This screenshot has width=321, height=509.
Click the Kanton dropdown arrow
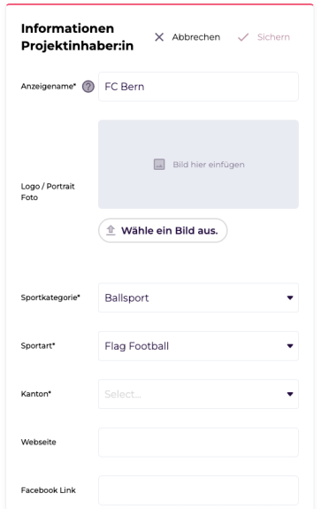tap(290, 394)
